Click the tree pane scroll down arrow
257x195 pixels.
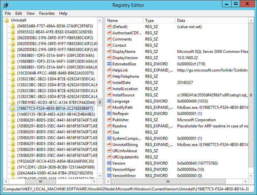pyautogui.click(x=100, y=176)
